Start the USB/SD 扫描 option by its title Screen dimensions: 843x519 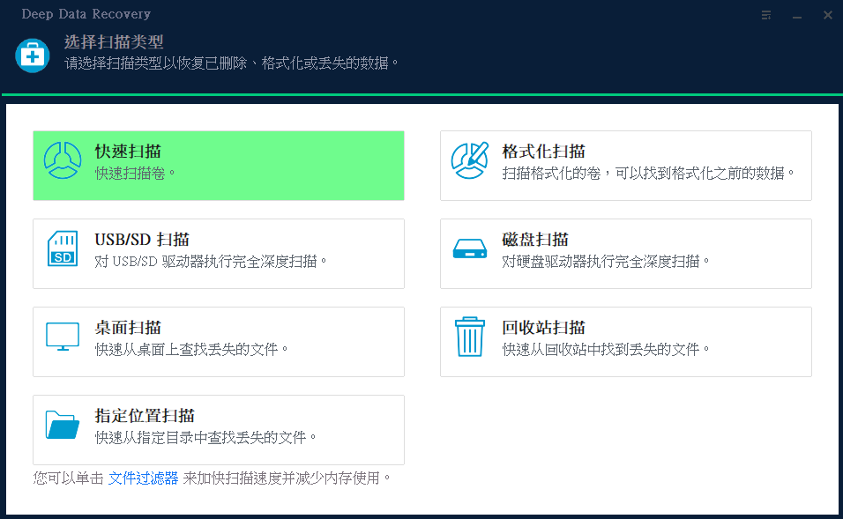click(142, 240)
